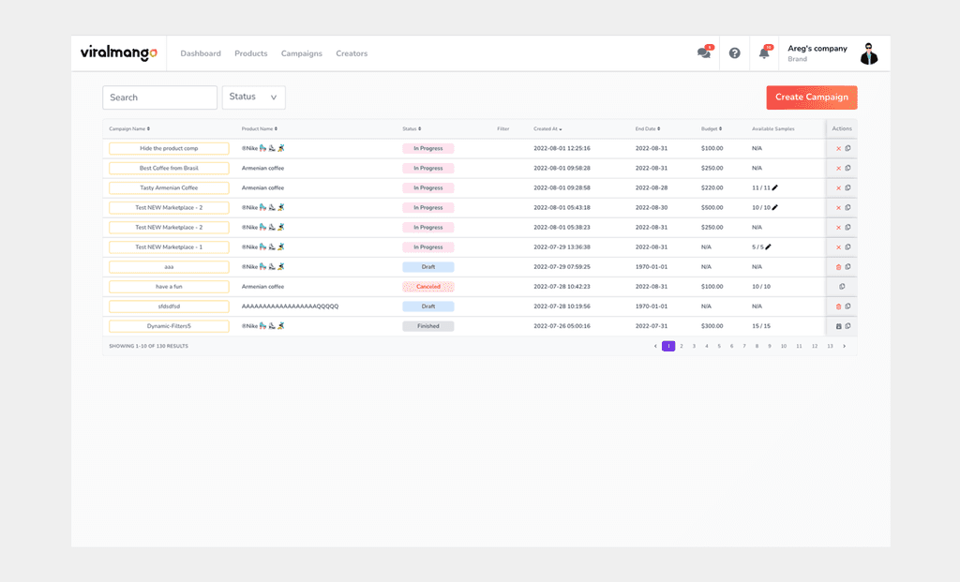This screenshot has height=582, width=960.
Task: Edit samples 10 / 10 pencil icon
Action: pos(775,207)
